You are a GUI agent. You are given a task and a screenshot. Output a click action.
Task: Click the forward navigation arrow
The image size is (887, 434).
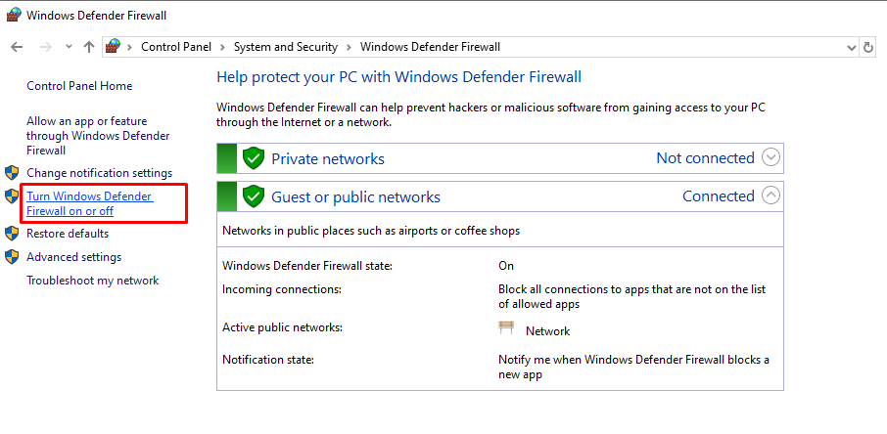(46, 47)
